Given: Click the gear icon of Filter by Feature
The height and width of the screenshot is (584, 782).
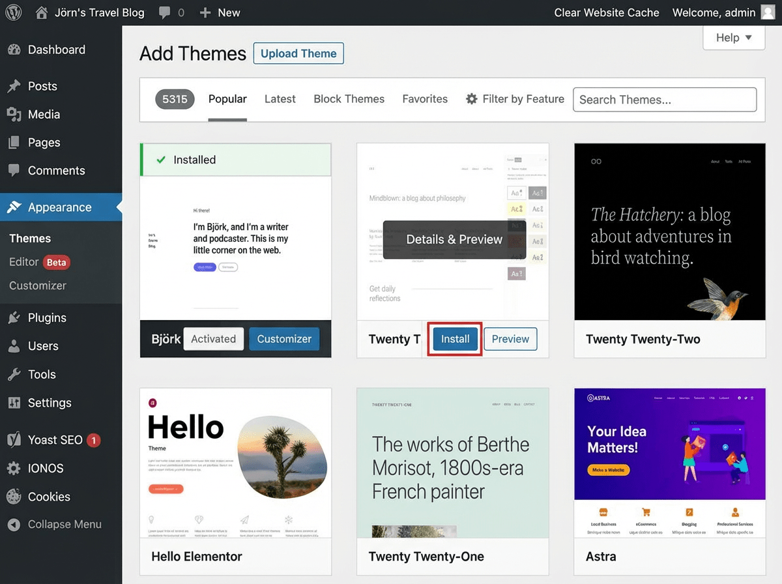Looking at the screenshot, I should point(472,99).
